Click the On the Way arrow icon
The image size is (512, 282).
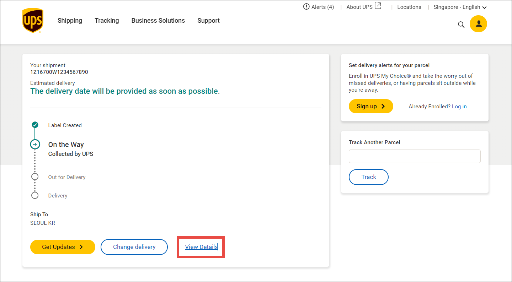point(35,144)
